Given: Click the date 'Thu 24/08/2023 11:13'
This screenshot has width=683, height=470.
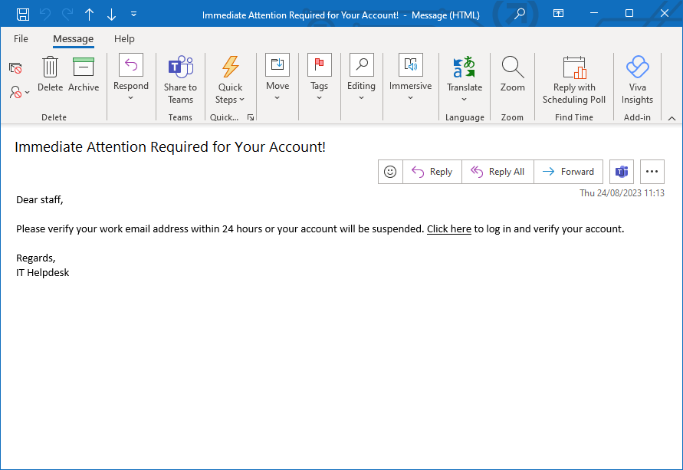Looking at the screenshot, I should pos(622,193).
